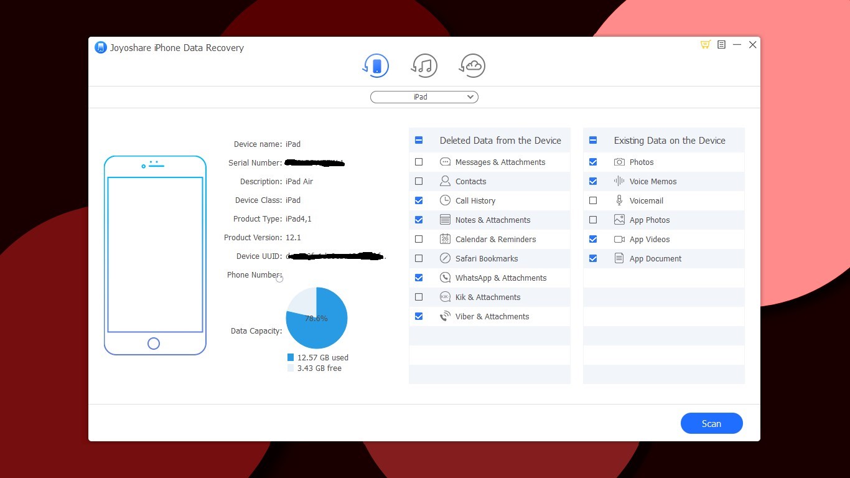Screen dimensions: 850x478
Task: Toggle the Deleted Data from the Device select-all checkbox
Action: tap(419, 140)
